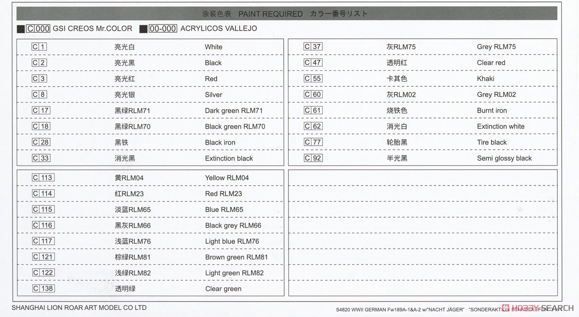Select the 'C 8' paint code

(40, 94)
